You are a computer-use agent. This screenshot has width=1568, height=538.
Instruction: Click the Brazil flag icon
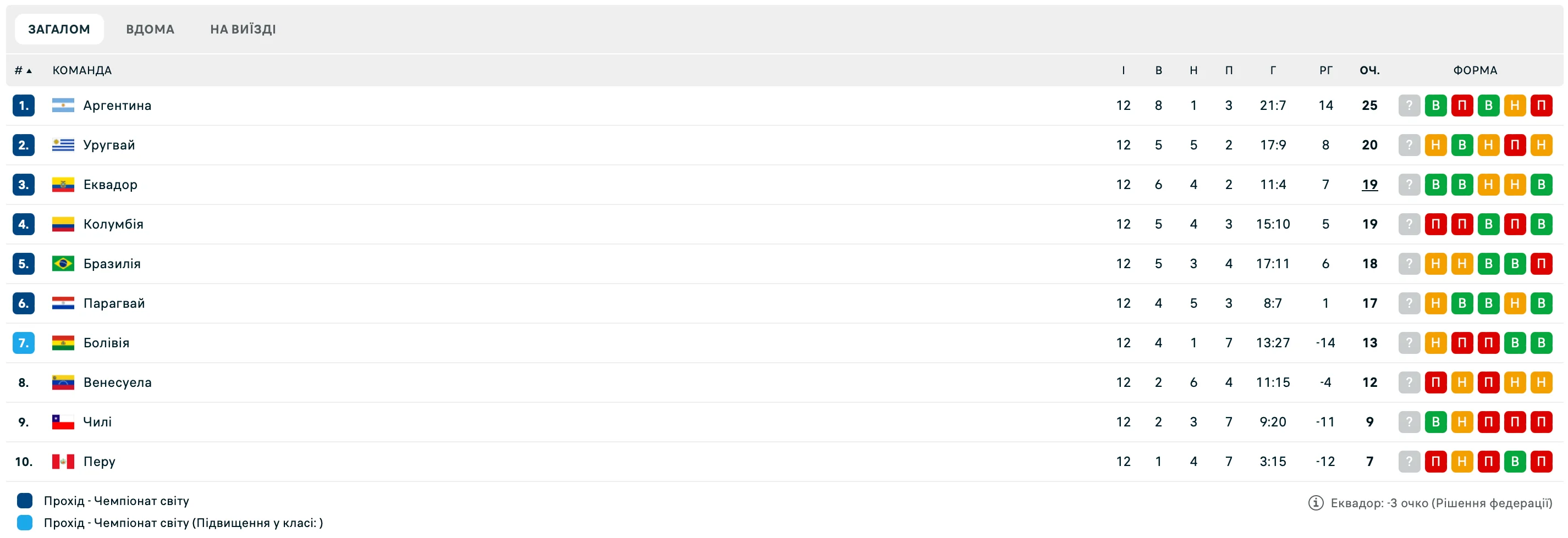point(63,264)
